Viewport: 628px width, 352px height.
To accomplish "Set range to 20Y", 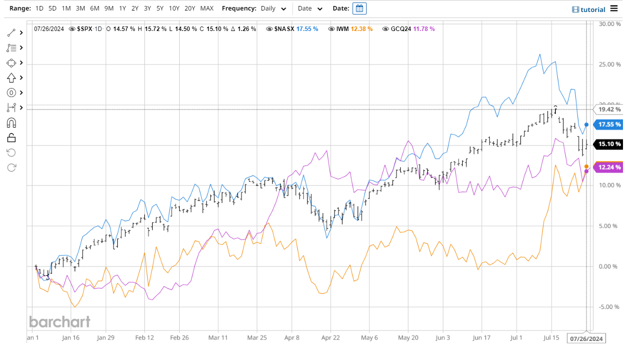I will (x=190, y=8).
